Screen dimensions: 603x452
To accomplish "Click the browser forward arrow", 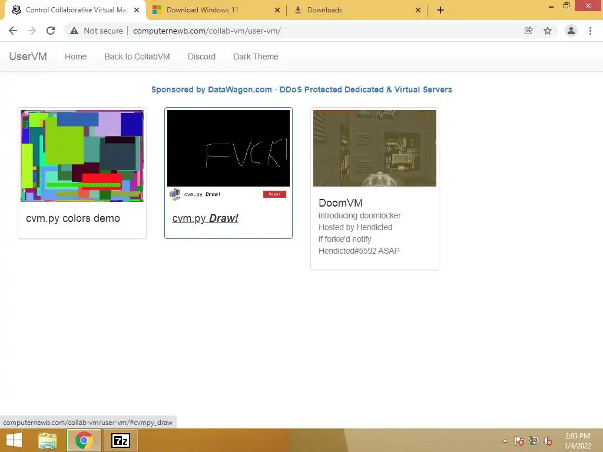I will point(32,31).
